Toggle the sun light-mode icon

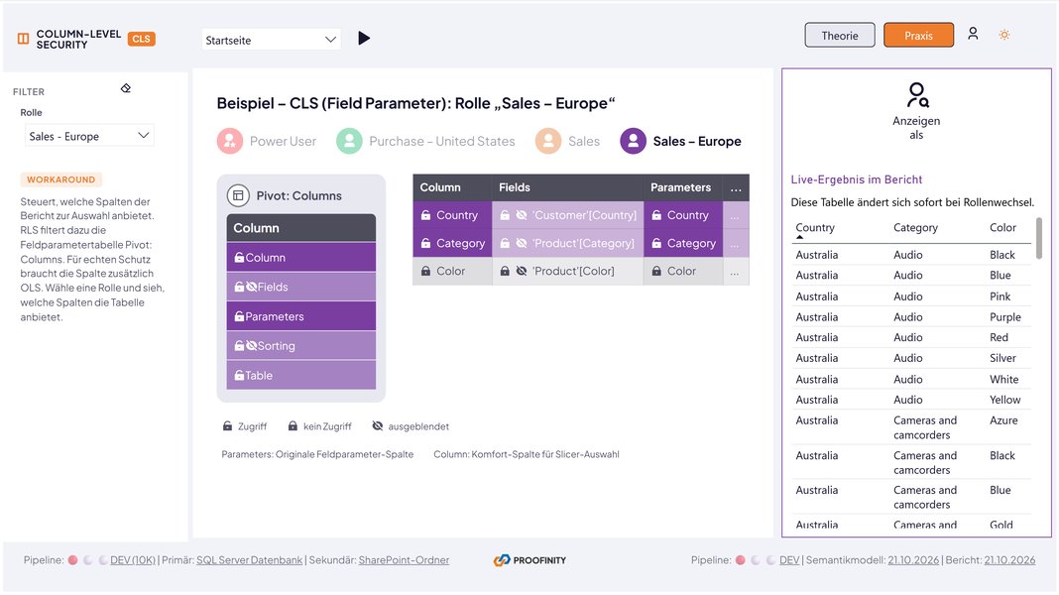1004,35
